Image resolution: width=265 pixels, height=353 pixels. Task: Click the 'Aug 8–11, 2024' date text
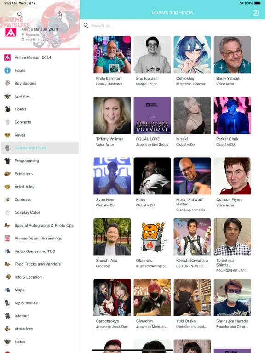click(38, 40)
